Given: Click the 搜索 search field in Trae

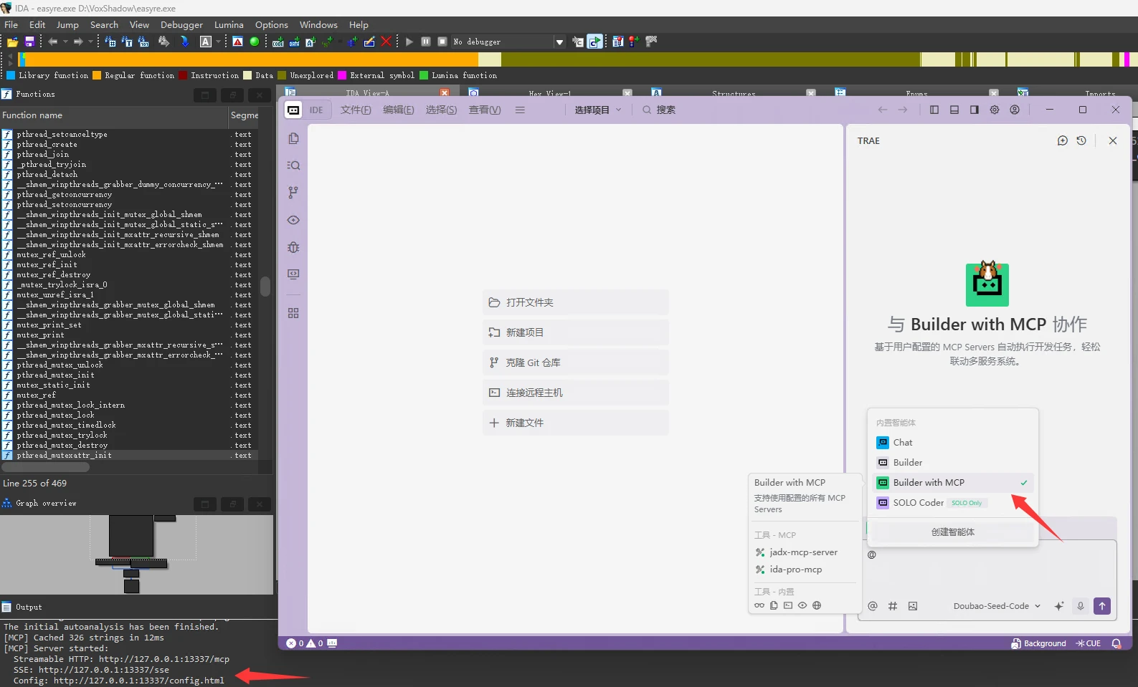Looking at the screenshot, I should click(x=660, y=110).
